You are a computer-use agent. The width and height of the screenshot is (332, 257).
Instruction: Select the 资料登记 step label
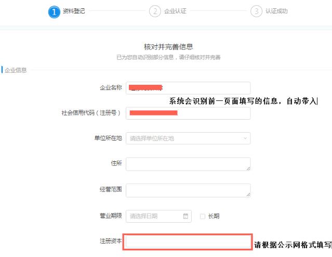[x=73, y=11]
